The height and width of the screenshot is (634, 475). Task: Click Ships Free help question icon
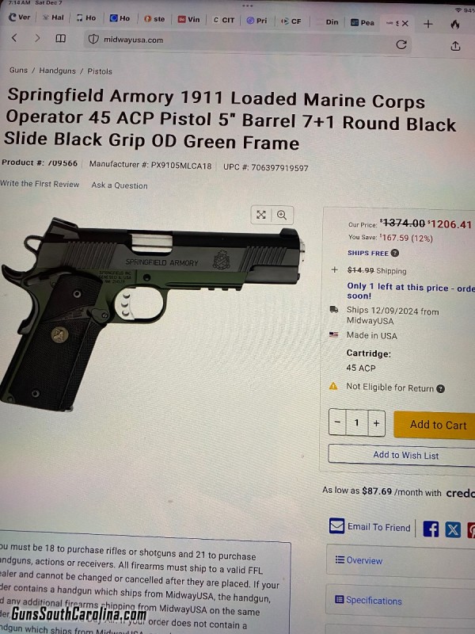[395, 253]
